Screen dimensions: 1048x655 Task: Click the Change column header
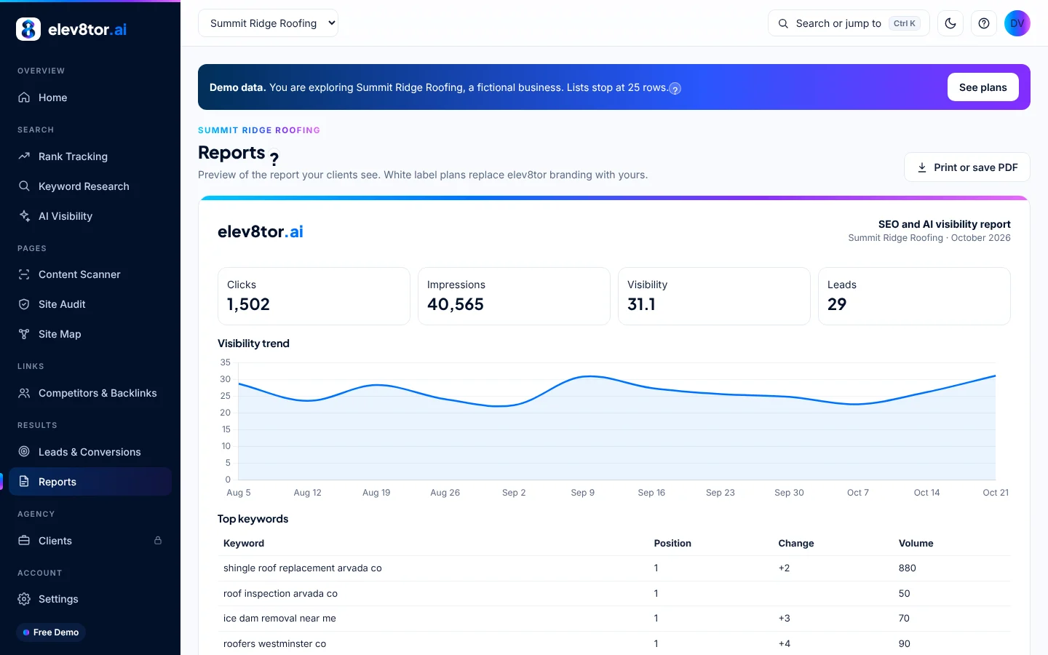click(x=796, y=544)
